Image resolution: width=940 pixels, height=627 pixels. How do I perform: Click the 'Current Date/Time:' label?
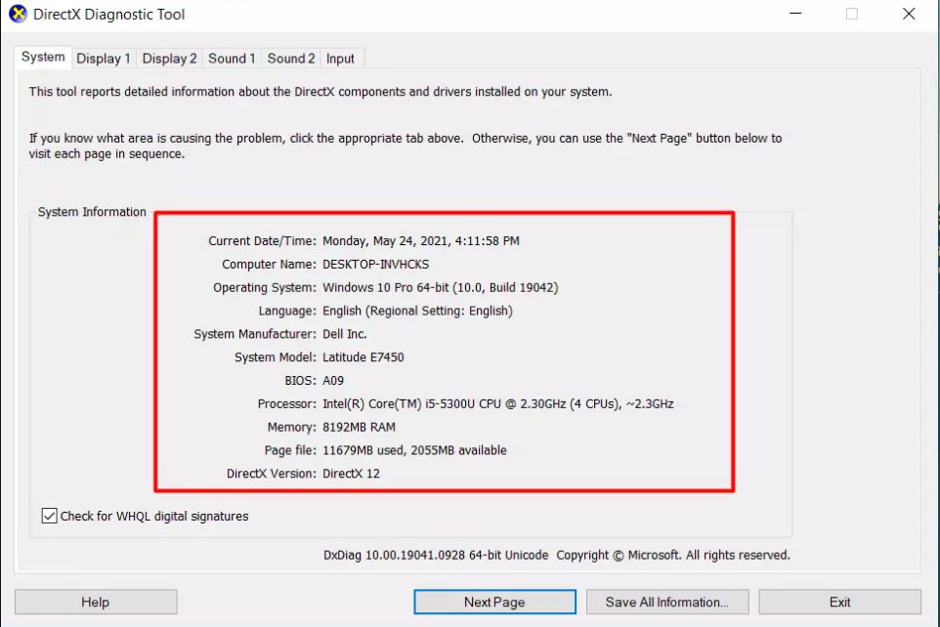(262, 241)
